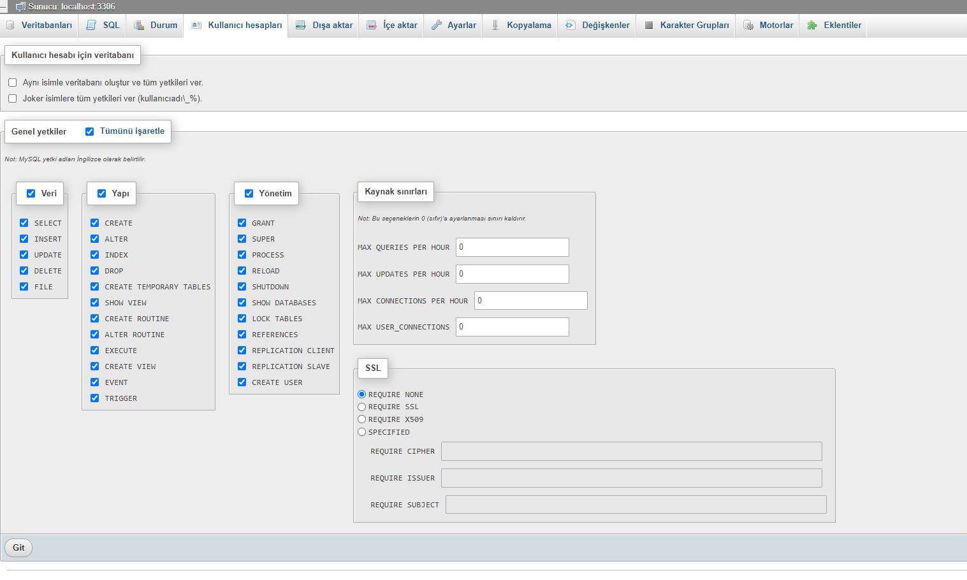Image resolution: width=967 pixels, height=580 pixels.
Task: Focus the MAX USER_CONNECTIONS input field
Action: [x=512, y=327]
